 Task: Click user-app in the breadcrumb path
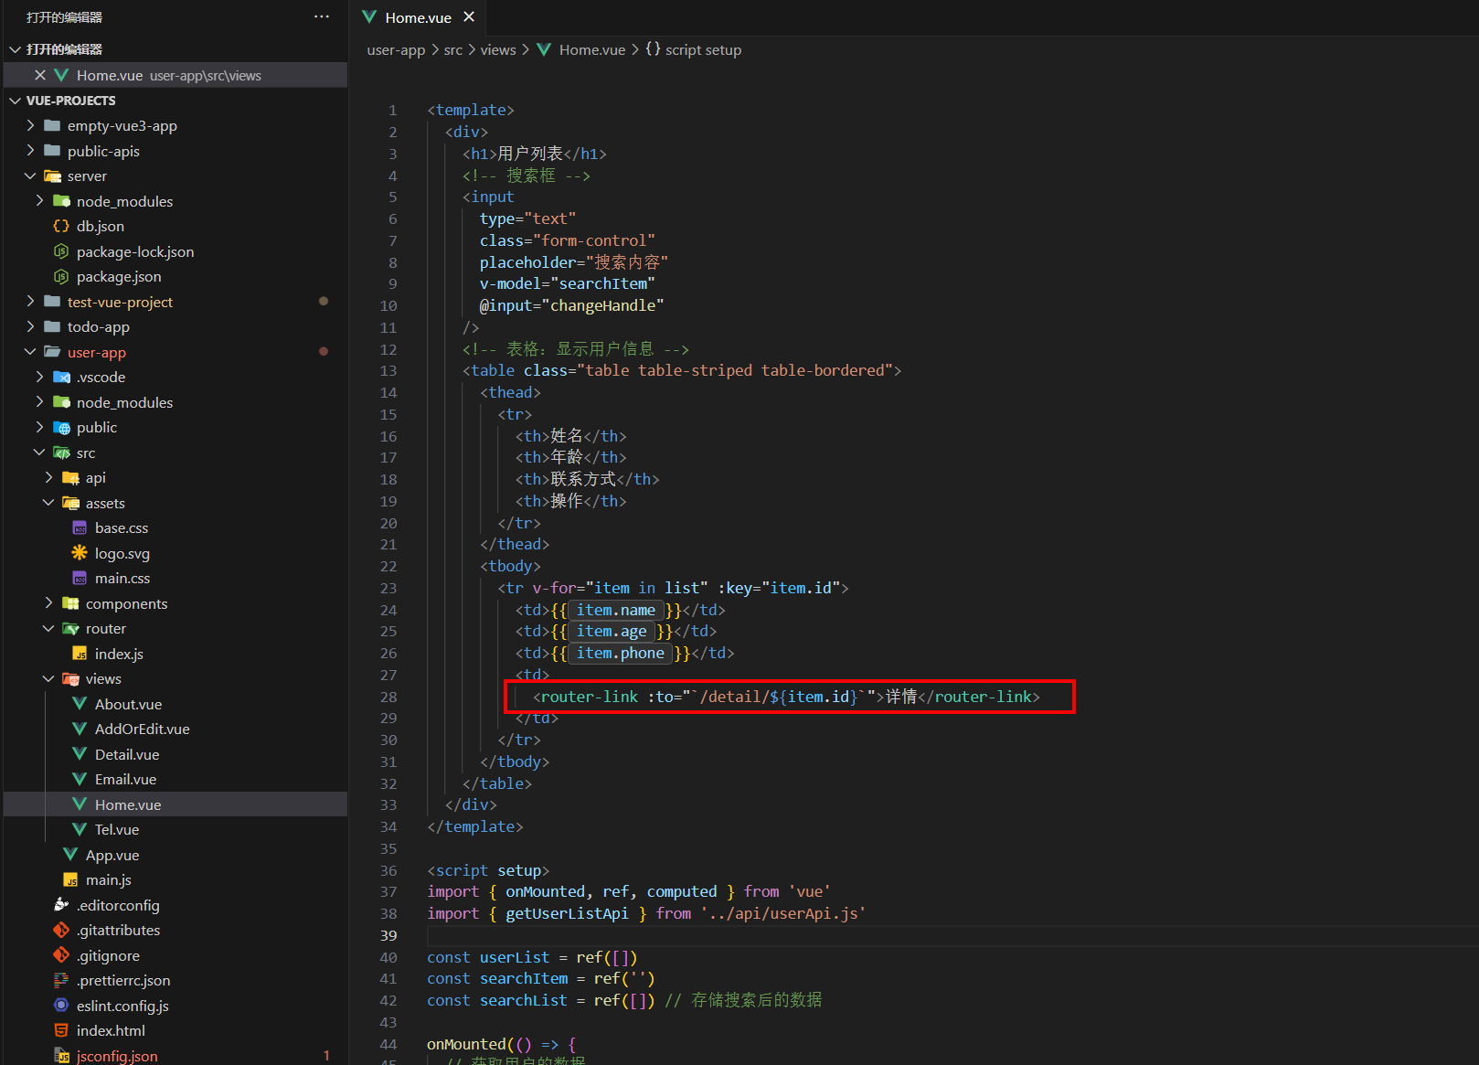click(396, 49)
